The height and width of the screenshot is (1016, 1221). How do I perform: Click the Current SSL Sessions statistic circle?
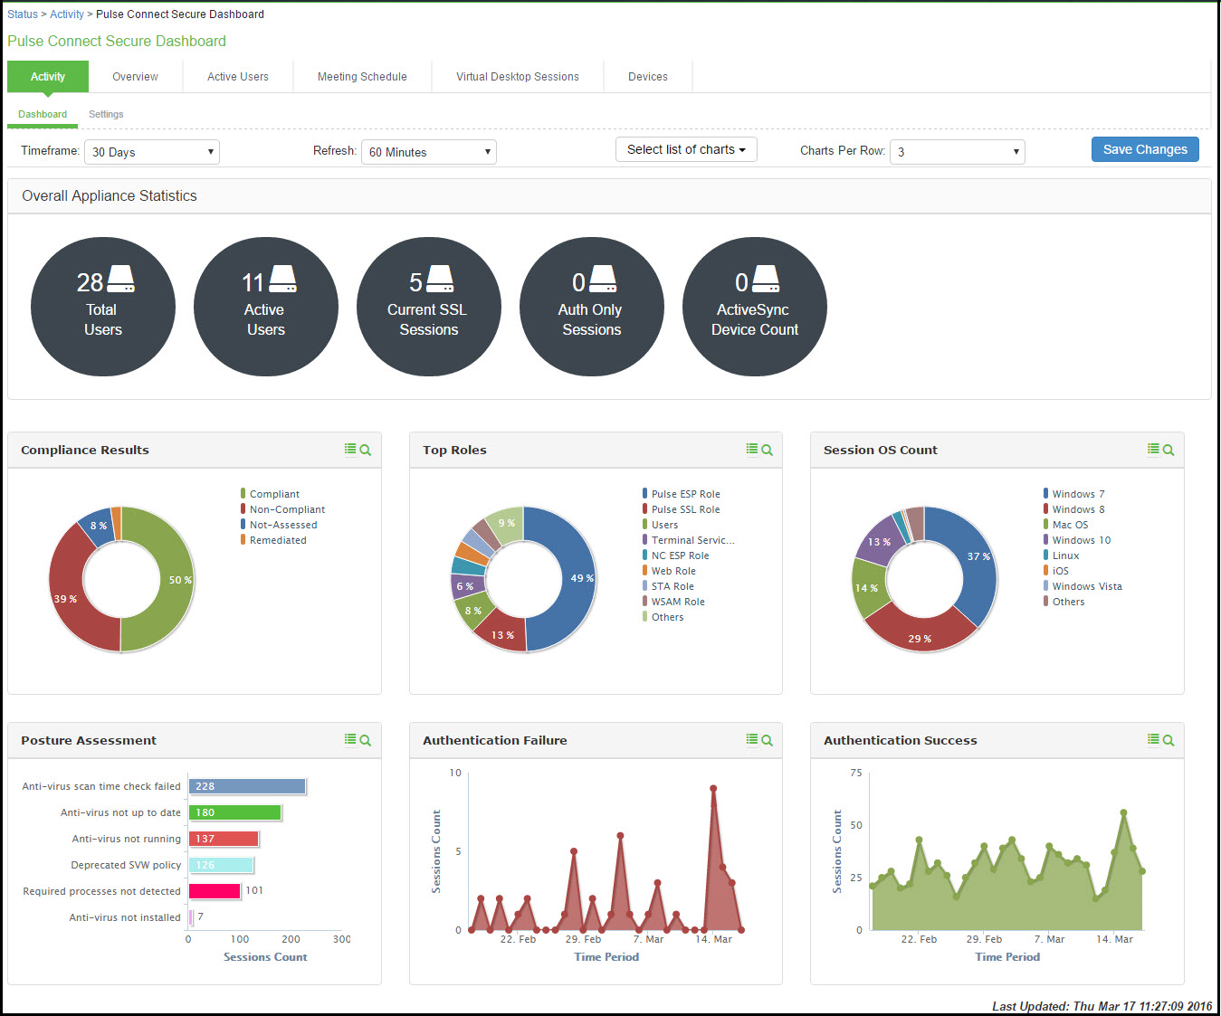click(x=429, y=307)
